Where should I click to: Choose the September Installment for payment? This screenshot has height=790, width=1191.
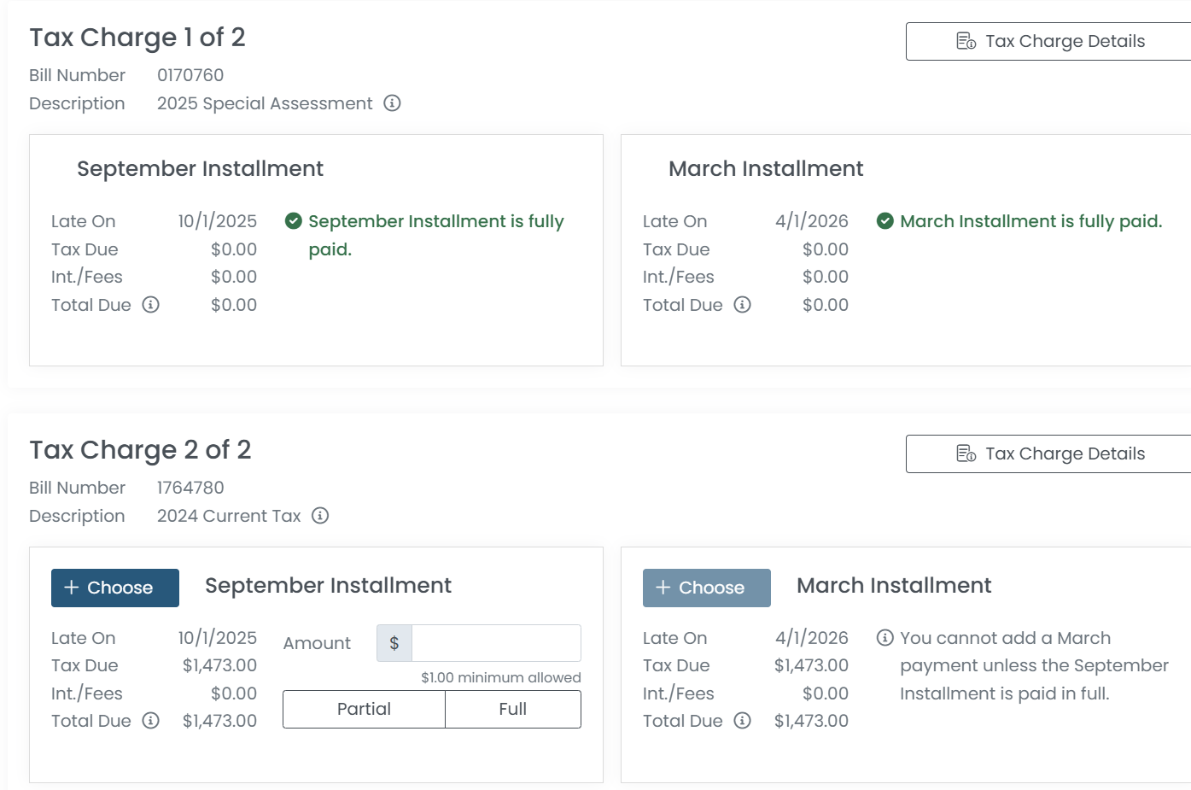tap(115, 588)
